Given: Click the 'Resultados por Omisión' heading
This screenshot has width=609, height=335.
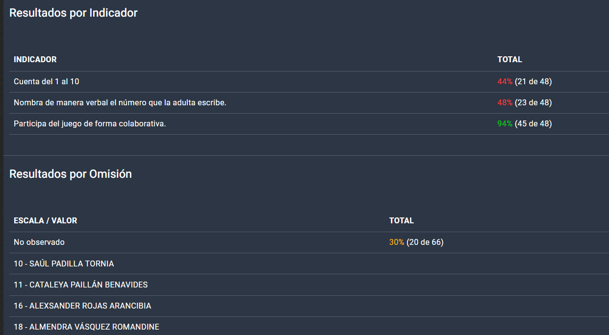Looking at the screenshot, I should [71, 174].
